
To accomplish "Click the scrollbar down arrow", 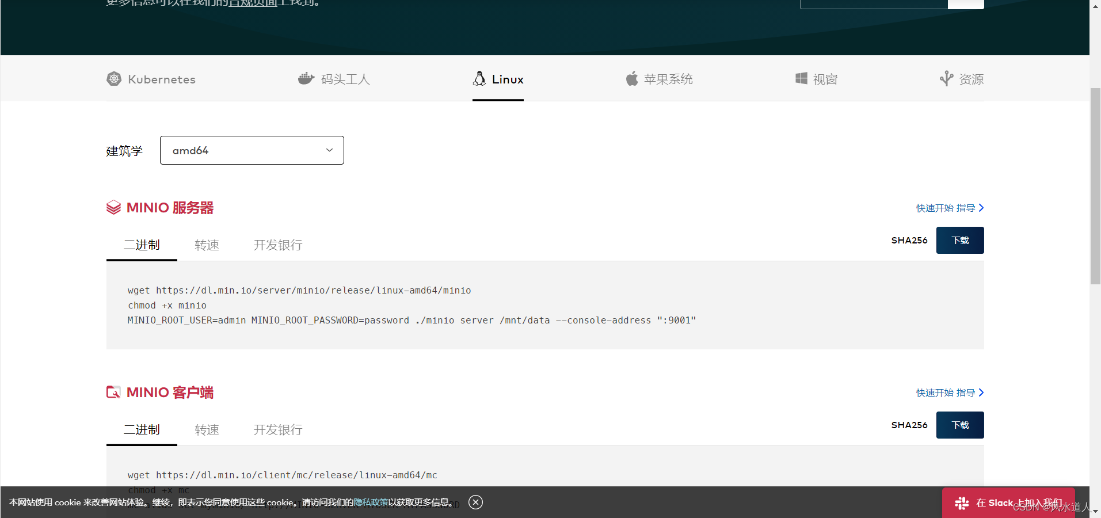I will click(x=1095, y=512).
